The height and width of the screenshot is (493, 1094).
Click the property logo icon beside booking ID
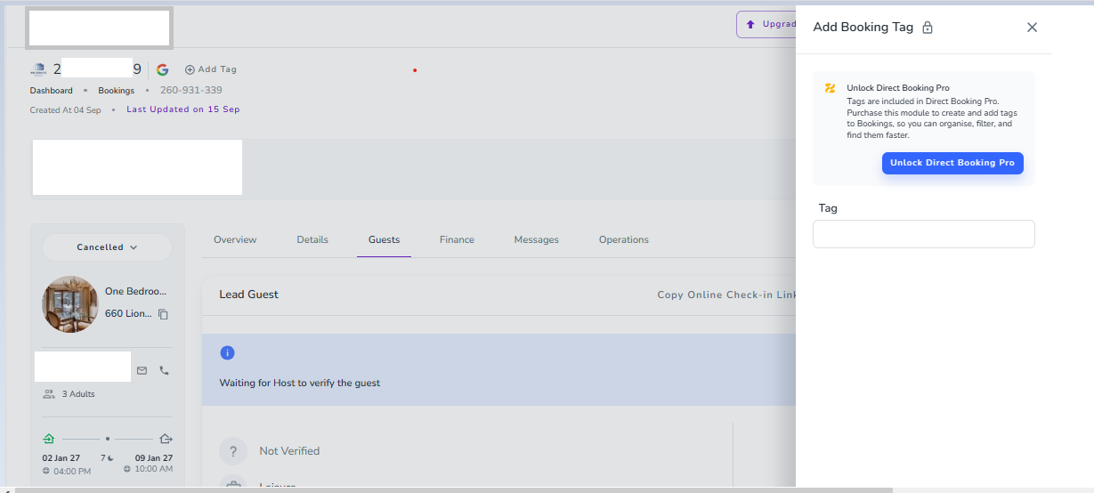click(x=38, y=69)
